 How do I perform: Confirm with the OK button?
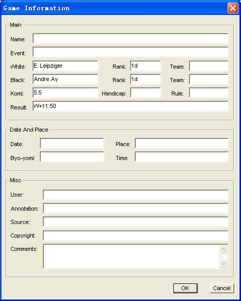coord(185,288)
